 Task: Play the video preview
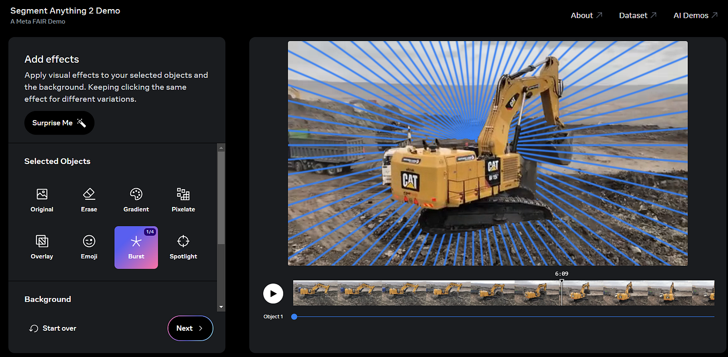pyautogui.click(x=273, y=293)
